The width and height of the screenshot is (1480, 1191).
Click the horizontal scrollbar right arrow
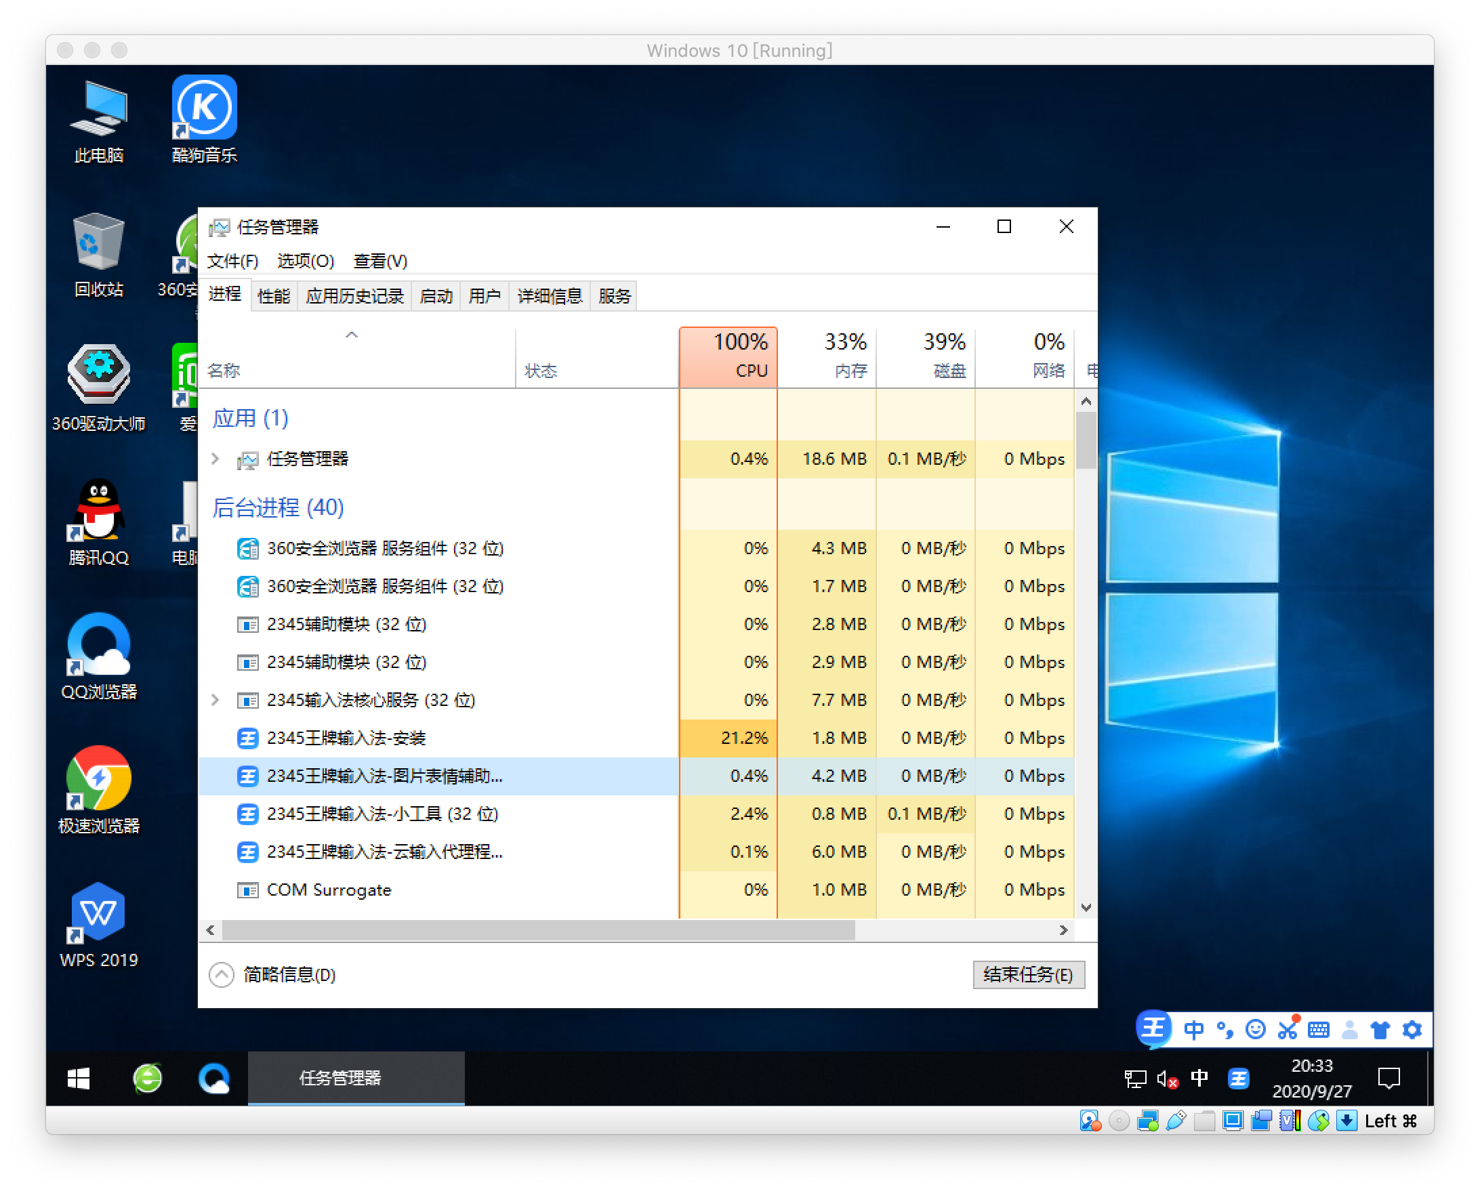pyautogui.click(x=1063, y=930)
